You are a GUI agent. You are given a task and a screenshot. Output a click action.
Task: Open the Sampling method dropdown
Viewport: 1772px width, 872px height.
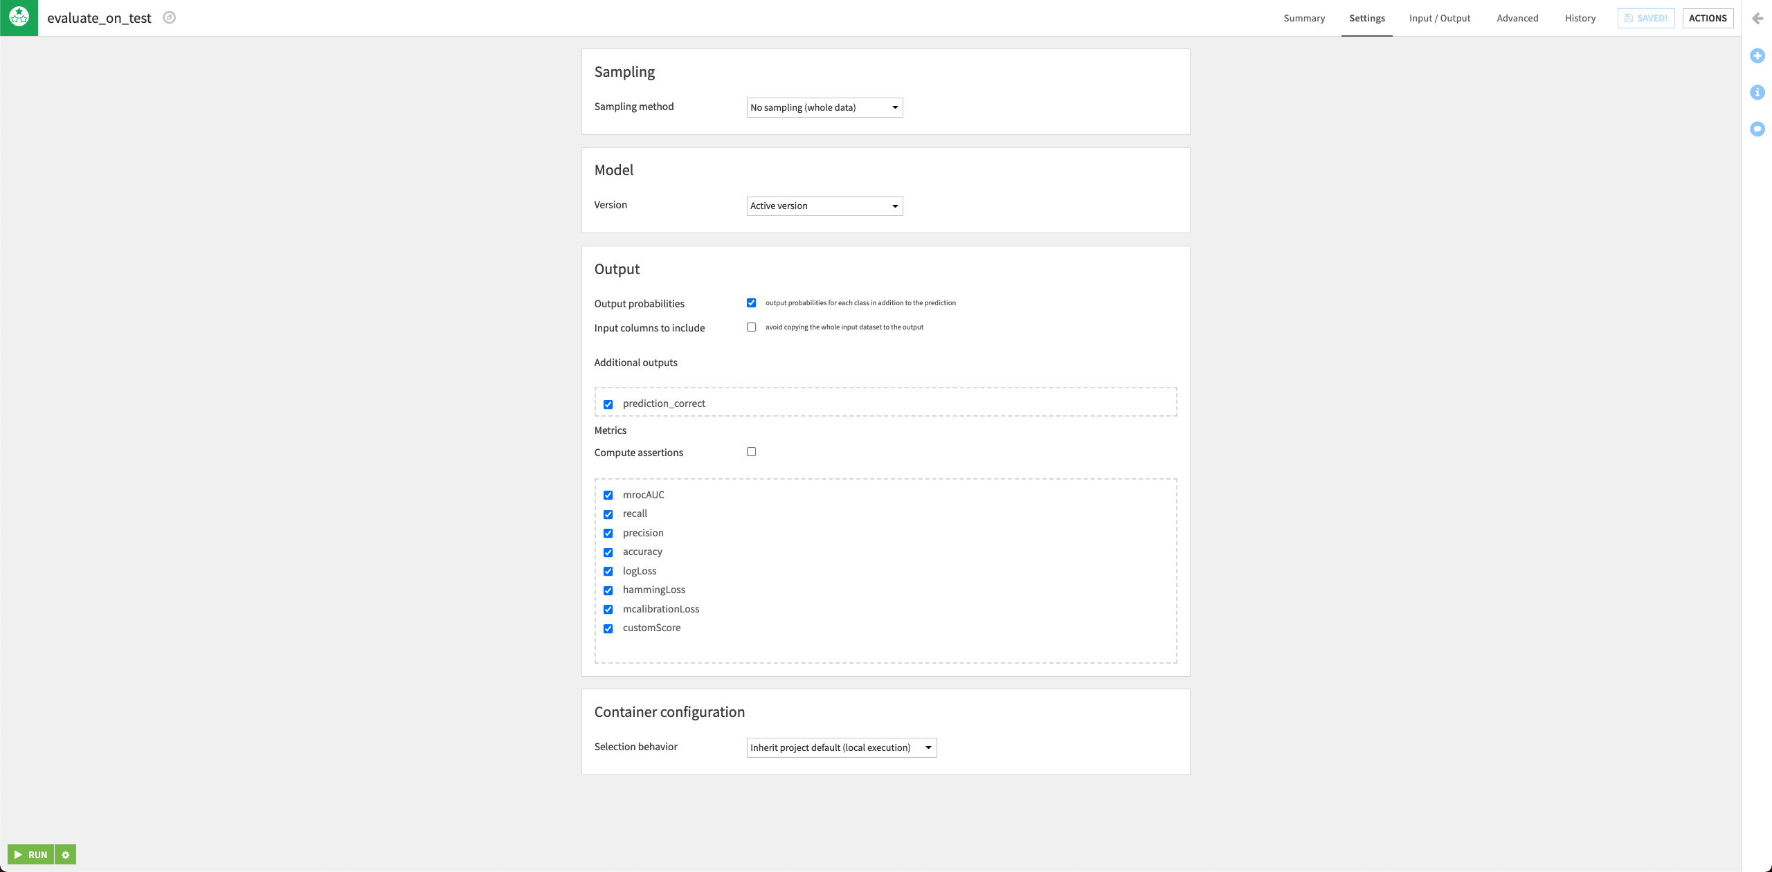point(824,107)
